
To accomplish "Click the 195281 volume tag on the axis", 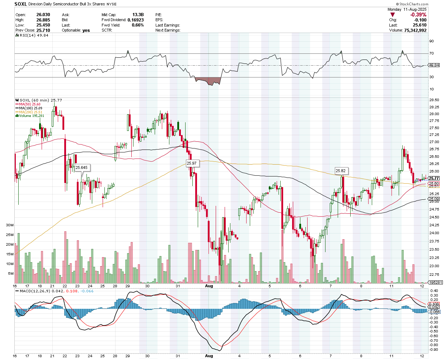I will 435,283.
